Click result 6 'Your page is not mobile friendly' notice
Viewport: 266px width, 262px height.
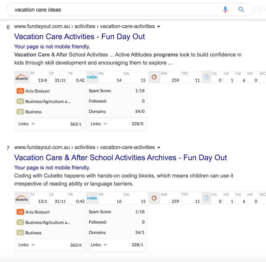click(x=52, y=47)
